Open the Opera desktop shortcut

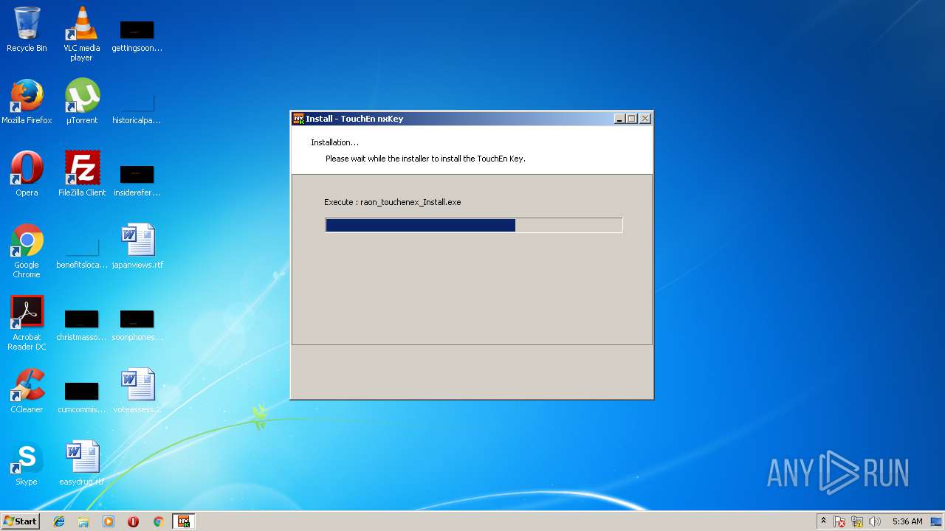(x=27, y=174)
